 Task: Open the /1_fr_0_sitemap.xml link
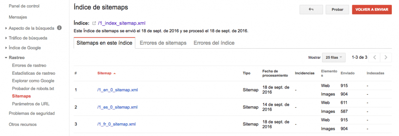tap(116, 124)
